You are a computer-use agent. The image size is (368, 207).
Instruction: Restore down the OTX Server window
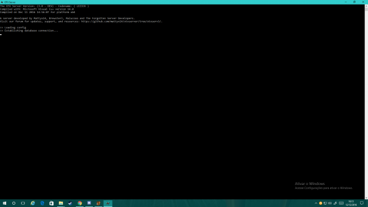[x=354, y=2]
